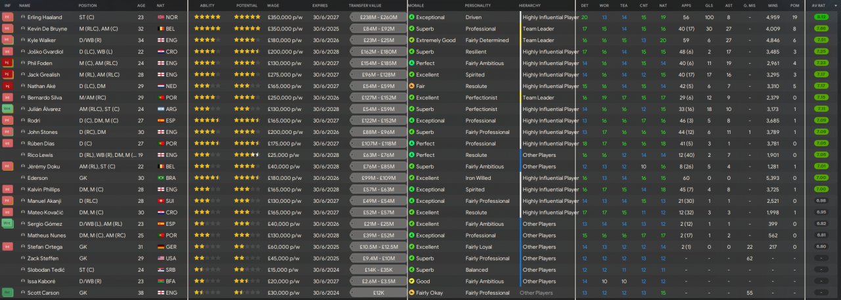Sort by WAGE column header
The height and width of the screenshot is (300, 841).
click(273, 5)
